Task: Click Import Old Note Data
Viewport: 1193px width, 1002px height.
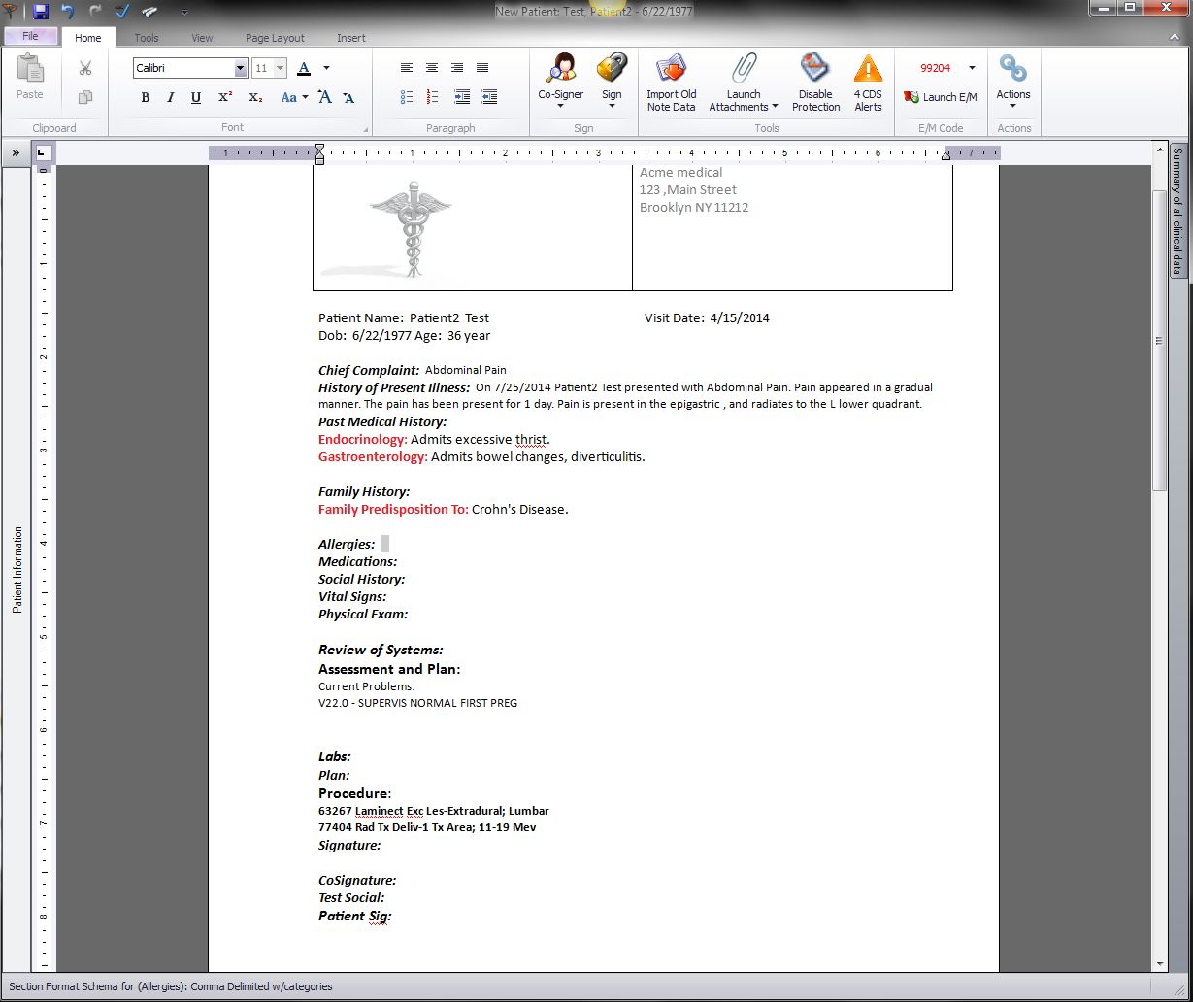Action: coord(672,83)
